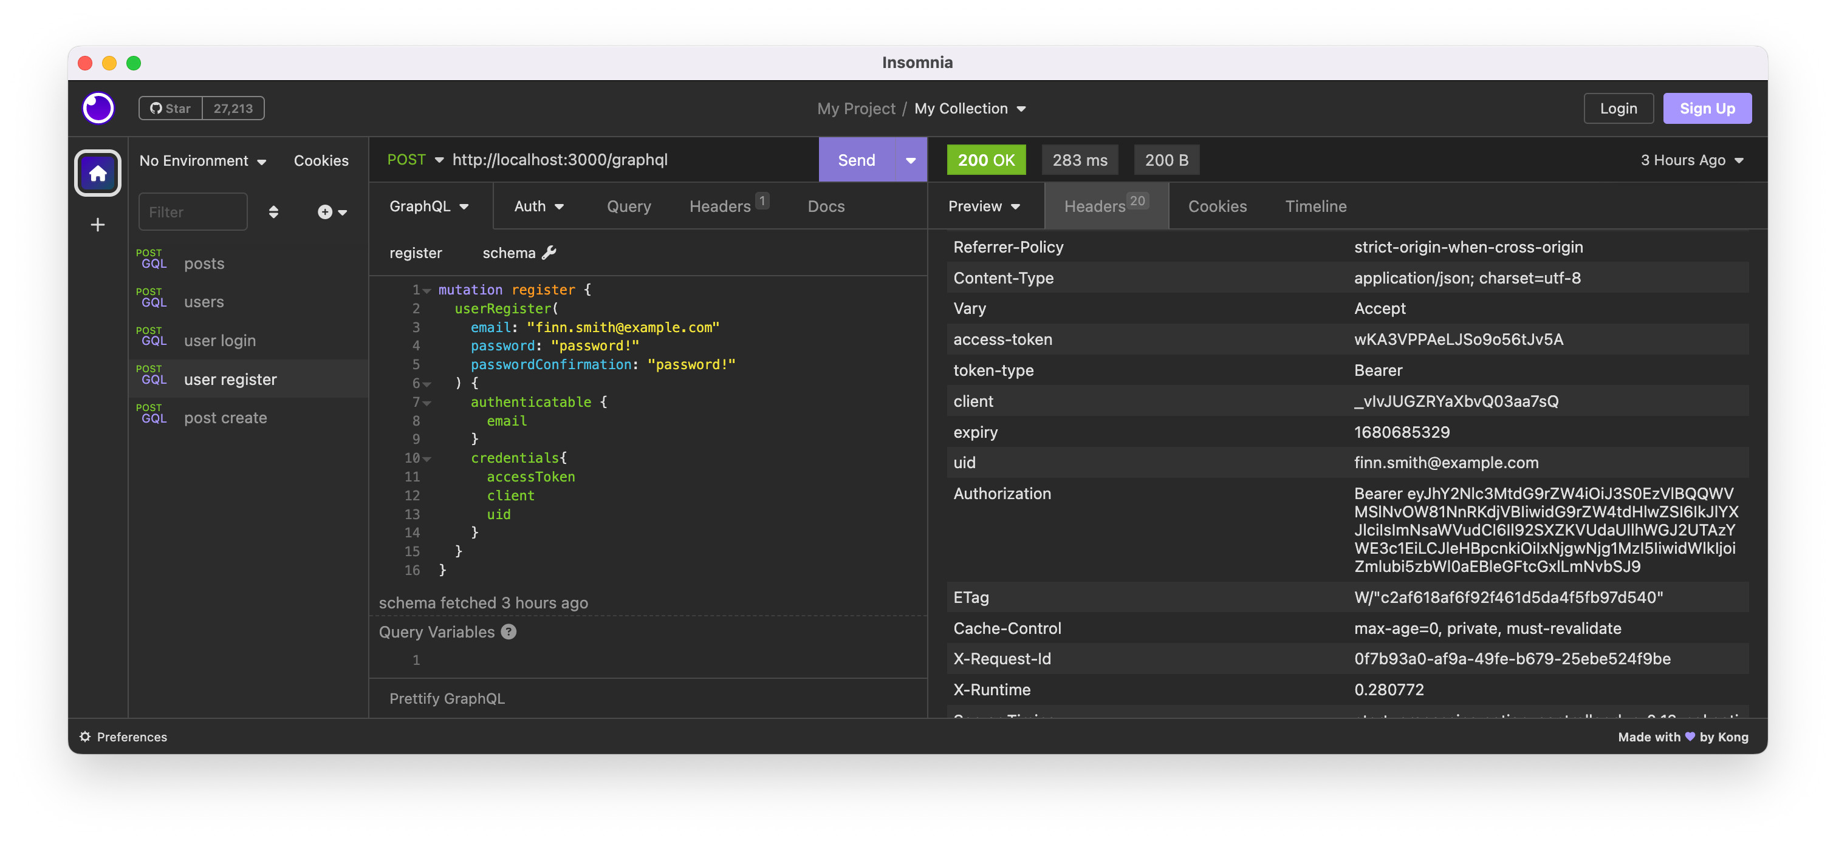
Task: Open the Docs tab
Action: (x=826, y=206)
